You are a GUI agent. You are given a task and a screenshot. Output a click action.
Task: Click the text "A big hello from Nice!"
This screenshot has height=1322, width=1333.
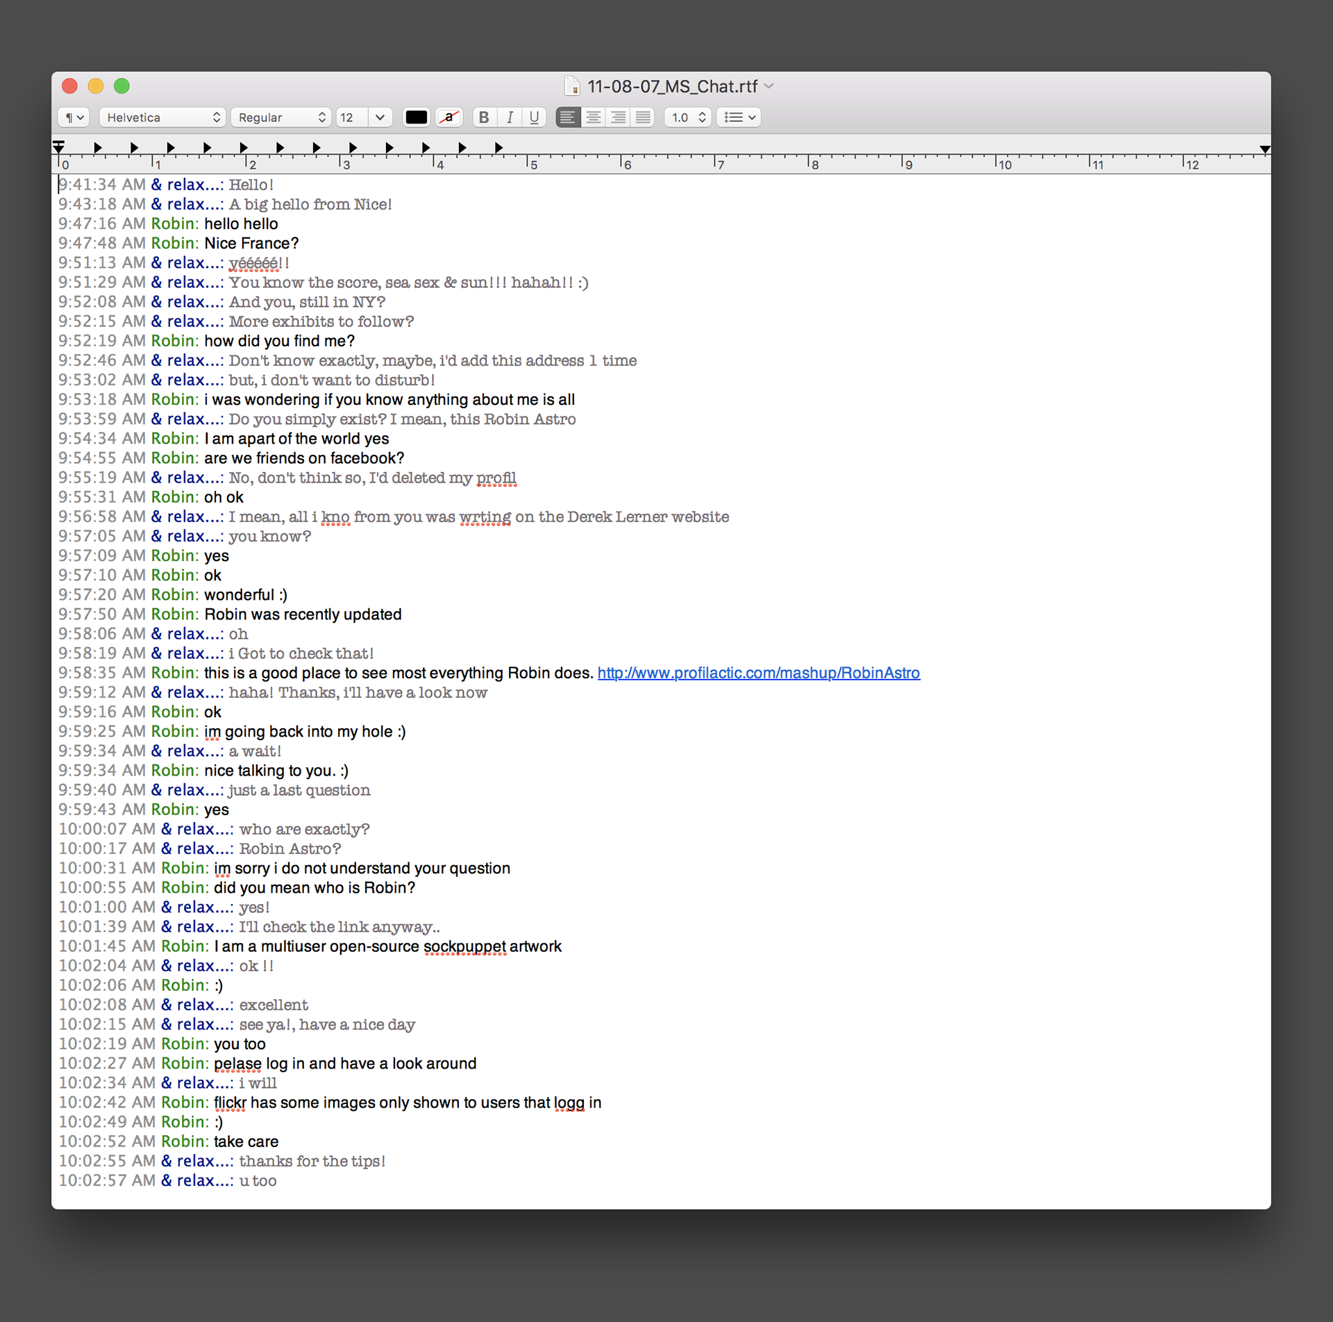310,204
